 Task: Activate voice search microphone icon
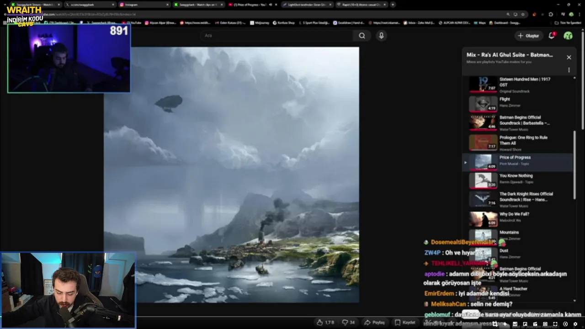coord(381,36)
